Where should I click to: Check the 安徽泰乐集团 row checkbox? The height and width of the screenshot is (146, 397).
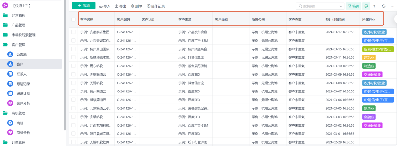[x=73, y=32]
